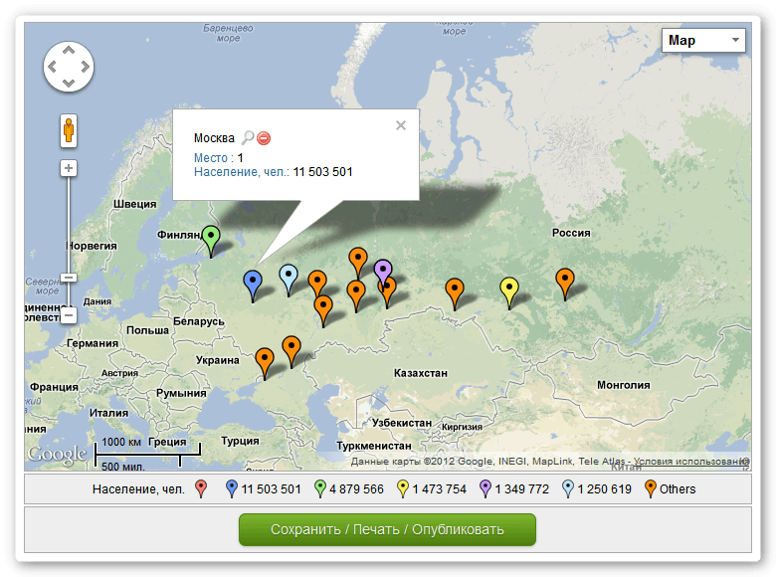Click the red remove icon beside Москва
Viewport: 776px width, 577px height.
click(264, 138)
